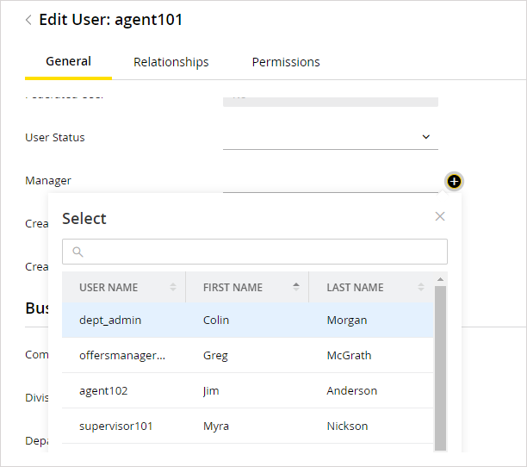
Task: Click last name Nickson
Action: point(347,426)
